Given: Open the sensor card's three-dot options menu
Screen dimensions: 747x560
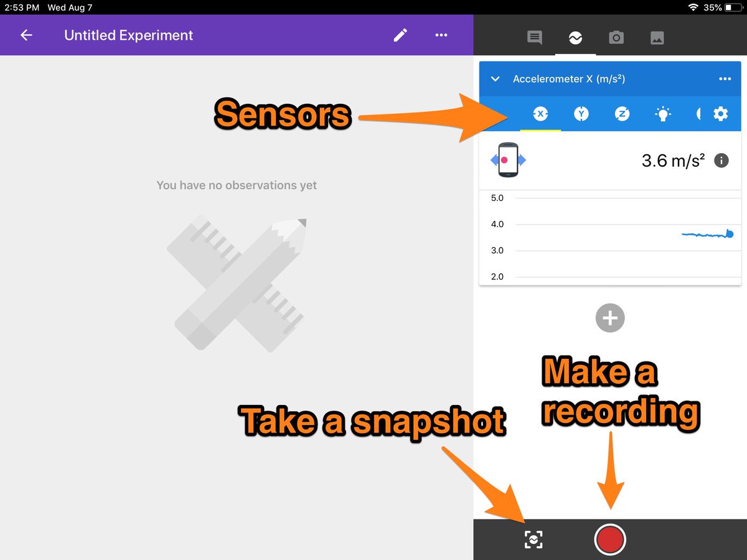Looking at the screenshot, I should coord(725,79).
